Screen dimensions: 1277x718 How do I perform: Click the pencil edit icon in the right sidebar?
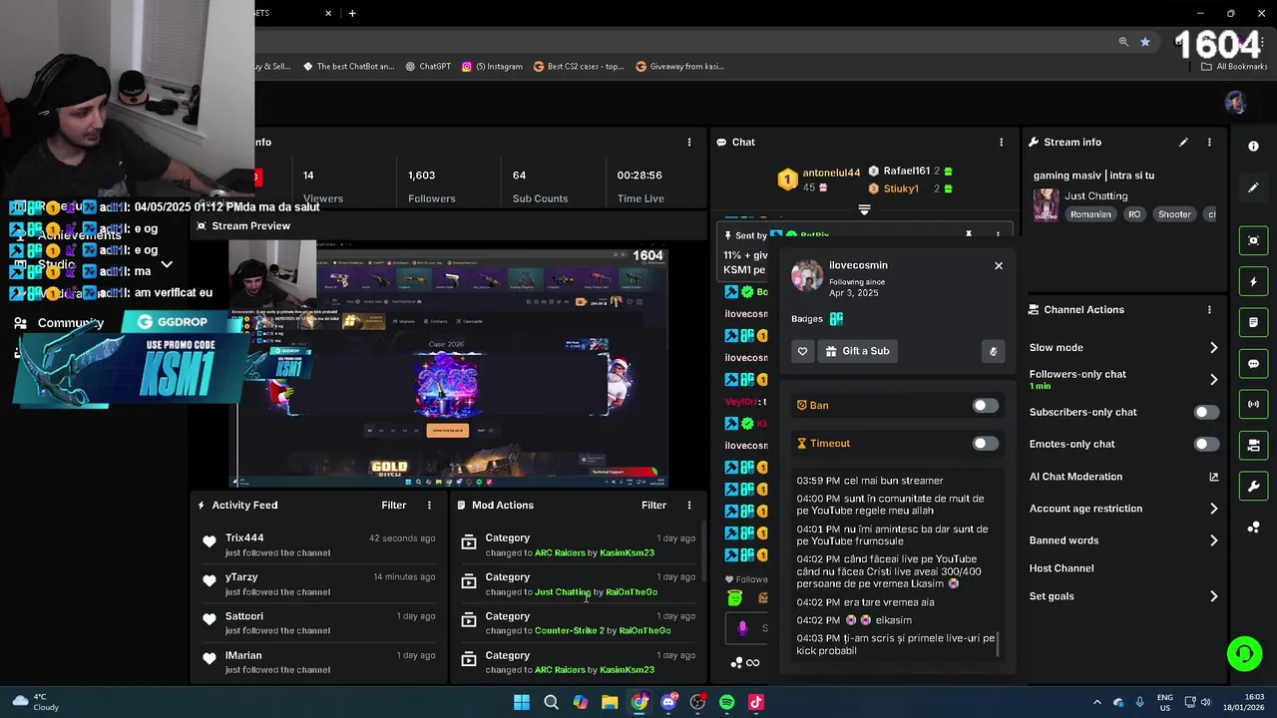[x=1253, y=187]
